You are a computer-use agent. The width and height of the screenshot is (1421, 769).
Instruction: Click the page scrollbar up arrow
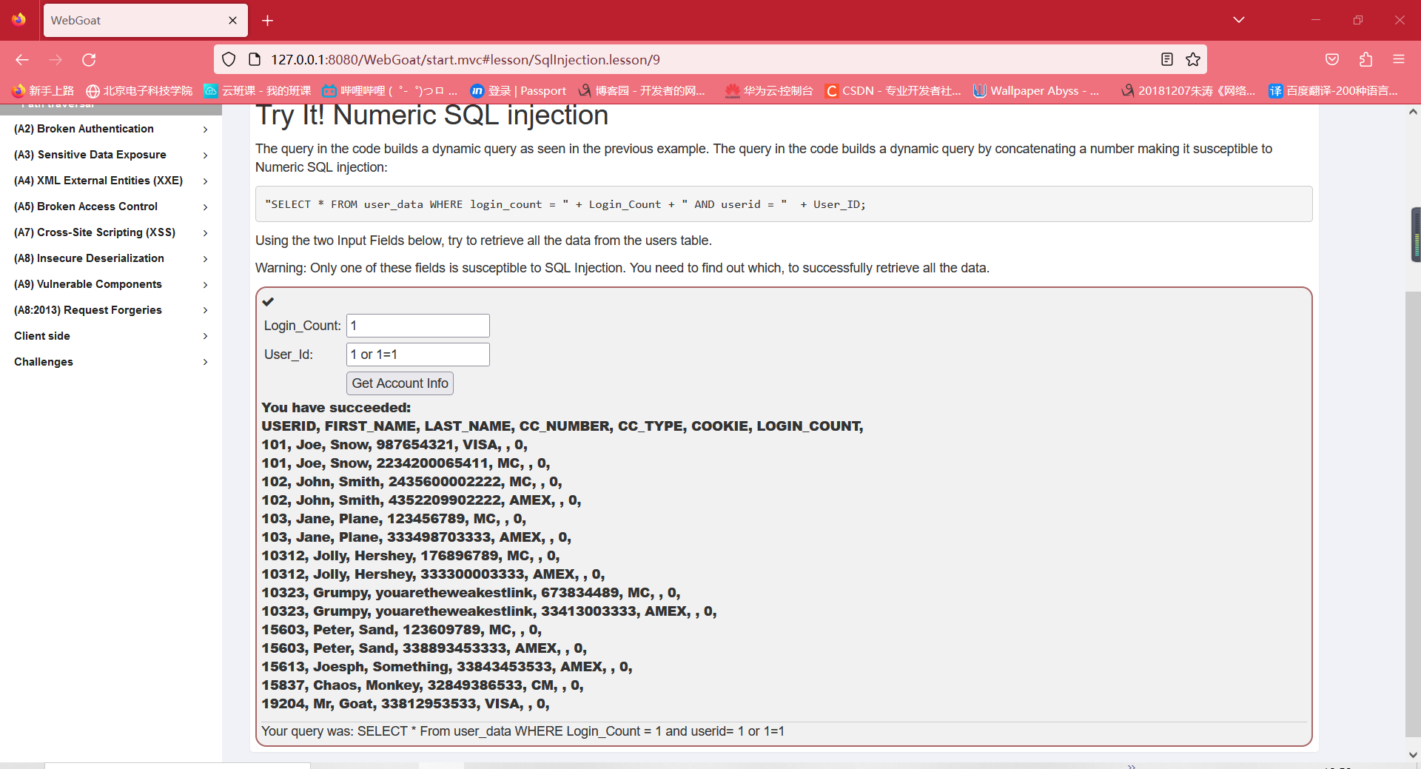(x=1413, y=113)
